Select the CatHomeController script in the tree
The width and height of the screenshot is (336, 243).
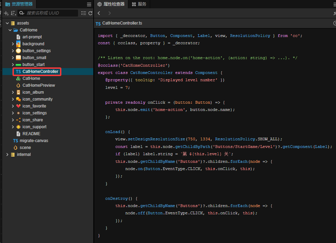[48, 72]
